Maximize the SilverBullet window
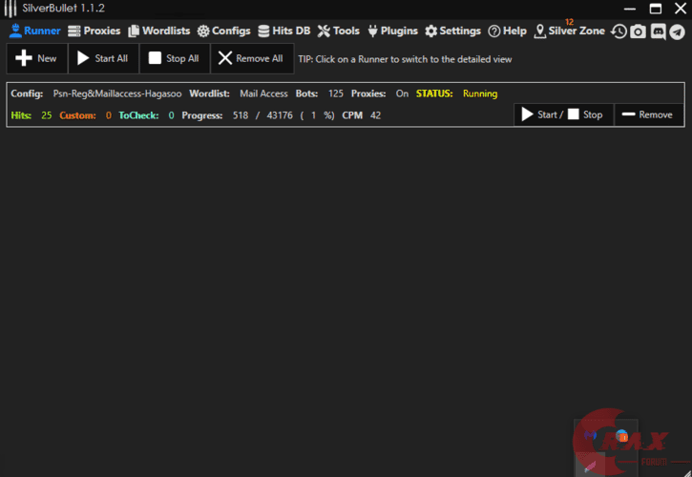The image size is (692, 477). (656, 9)
